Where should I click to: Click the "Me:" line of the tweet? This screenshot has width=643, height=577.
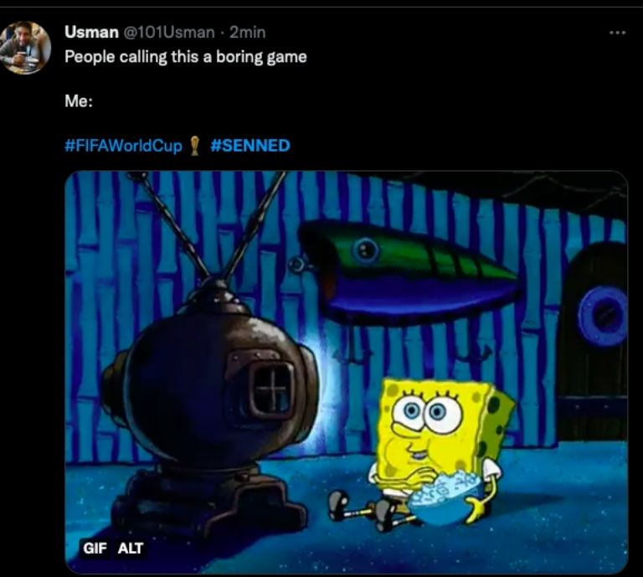[x=79, y=100]
